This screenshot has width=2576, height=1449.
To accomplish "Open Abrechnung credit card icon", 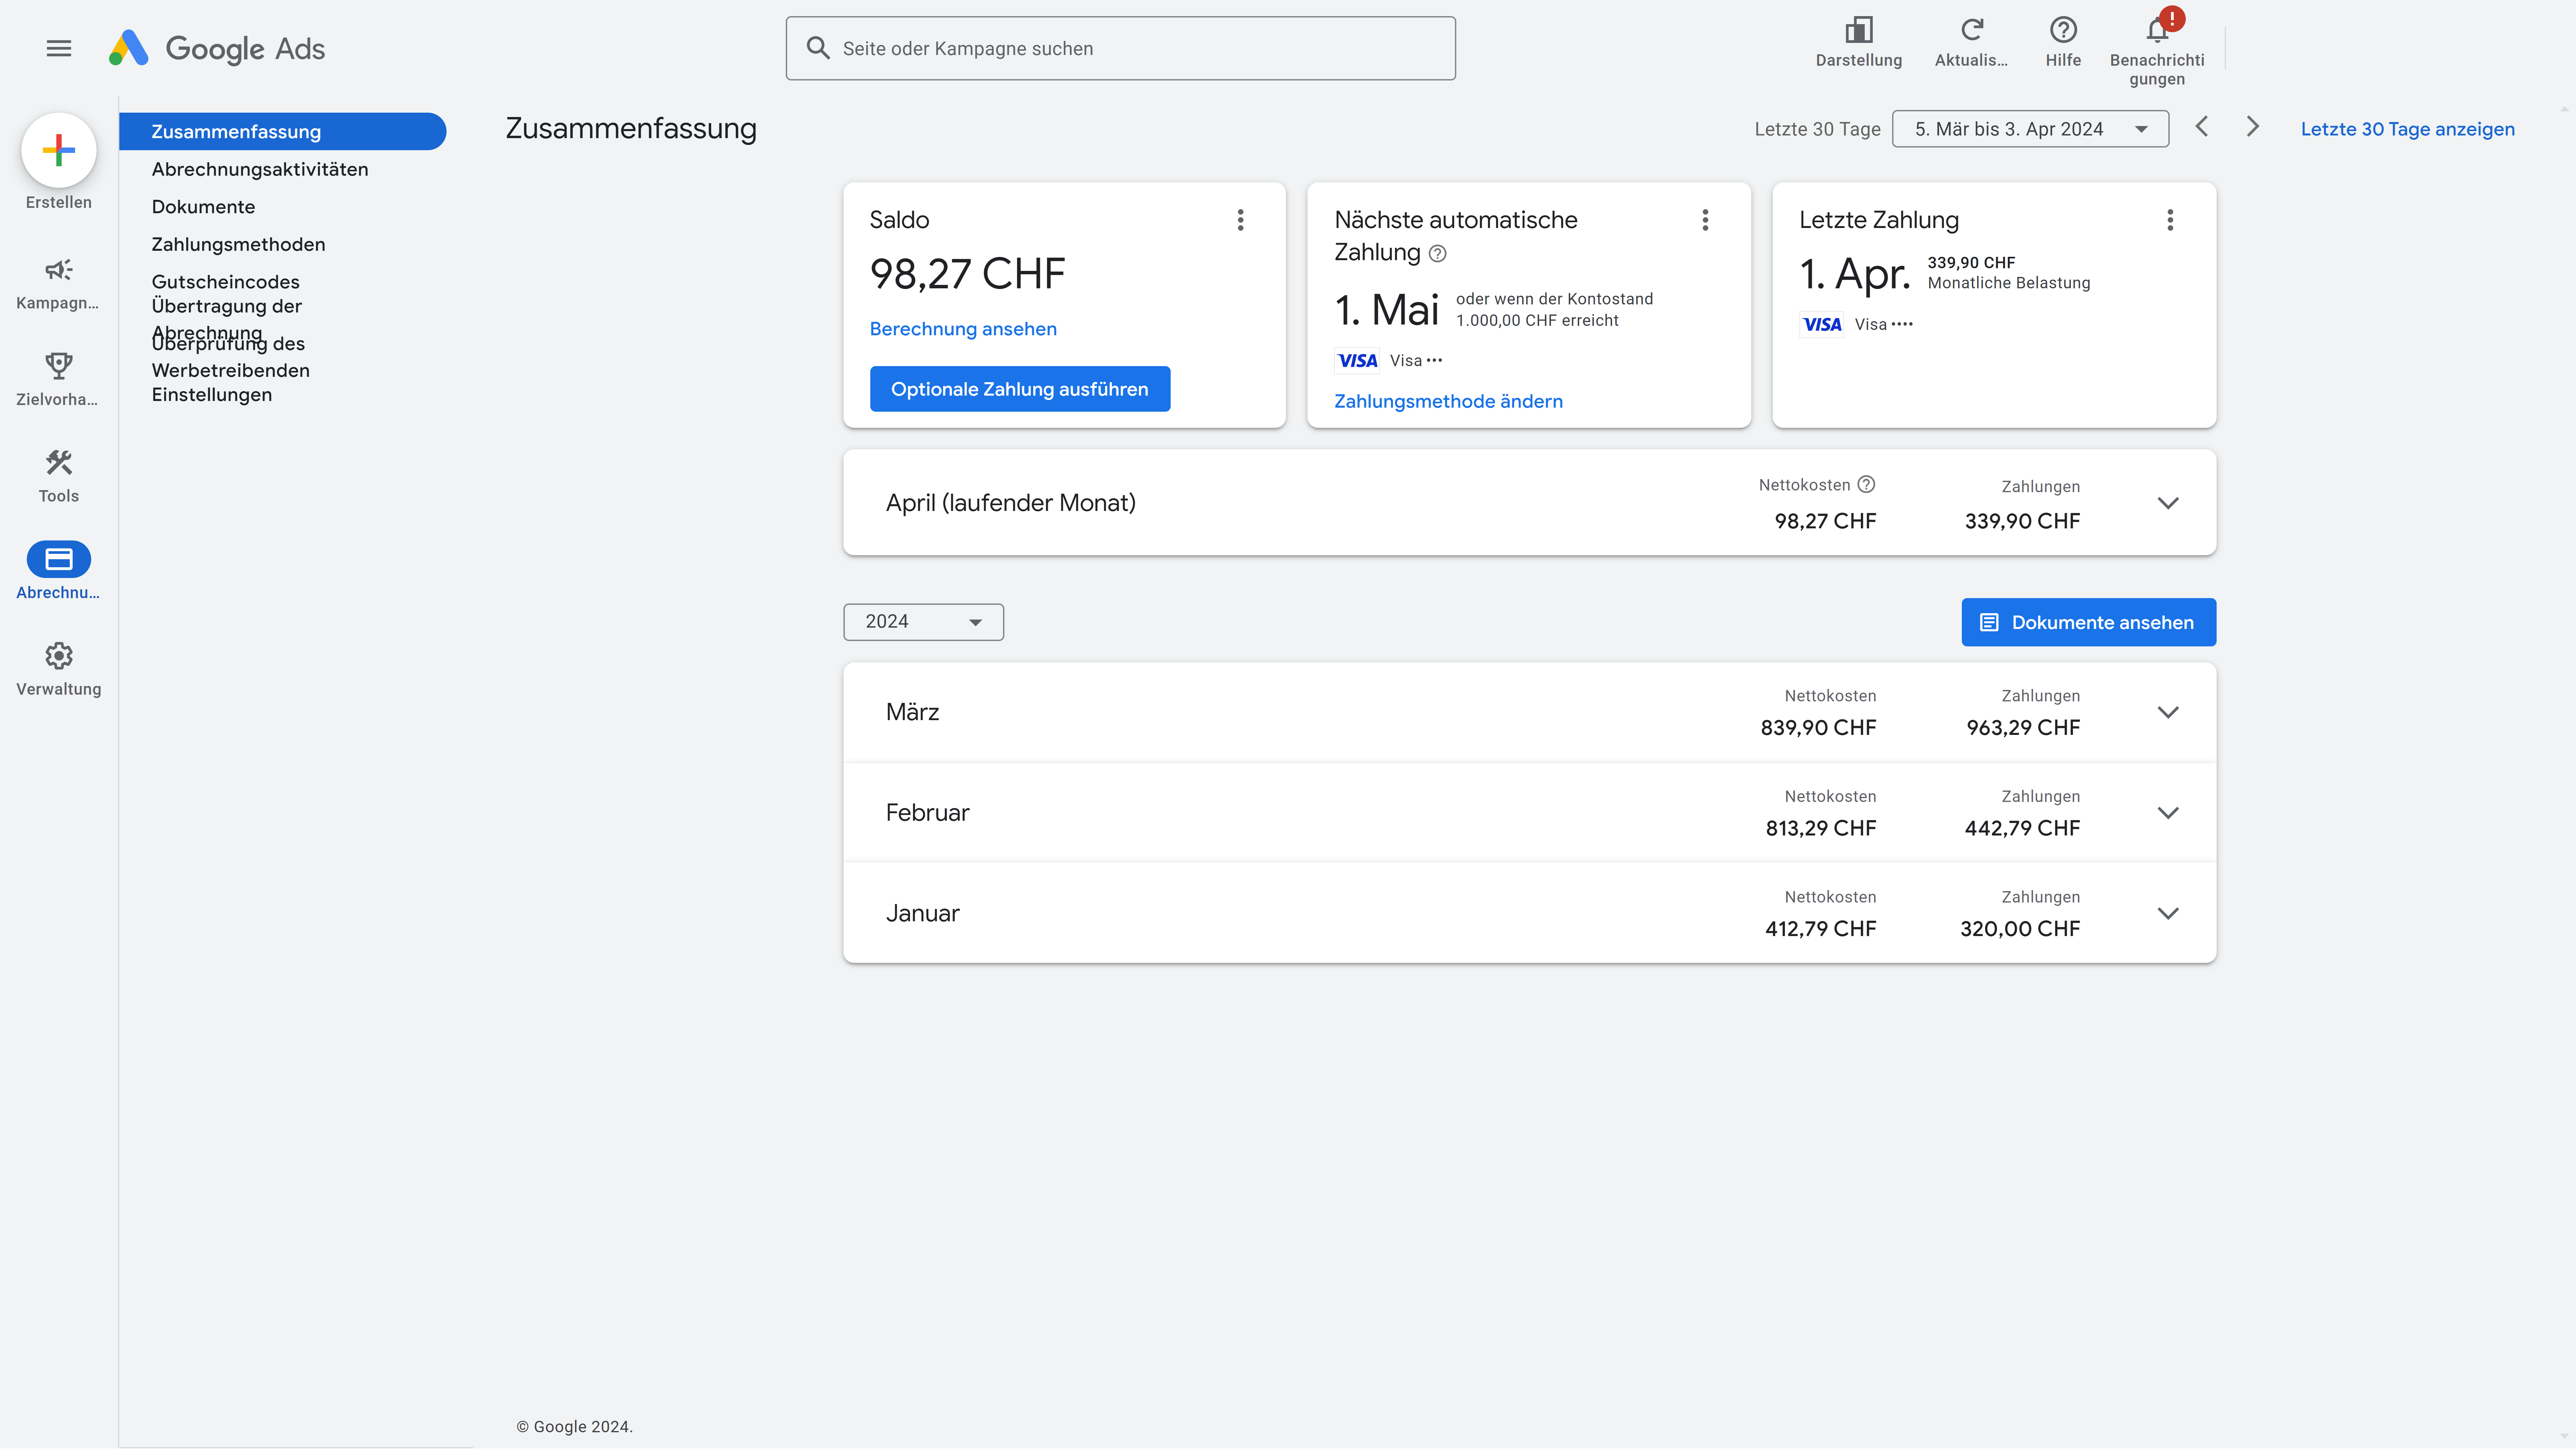I will click(x=59, y=559).
